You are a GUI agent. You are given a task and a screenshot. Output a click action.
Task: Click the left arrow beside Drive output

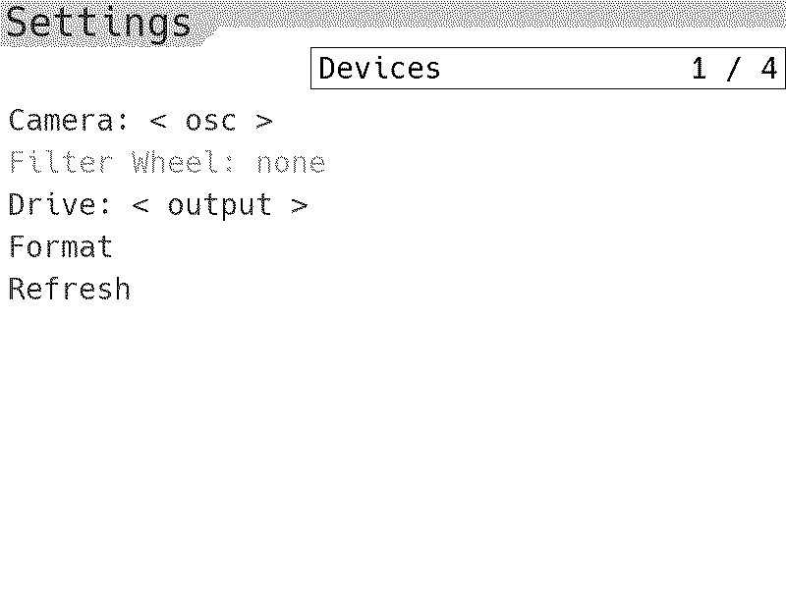[x=140, y=205]
